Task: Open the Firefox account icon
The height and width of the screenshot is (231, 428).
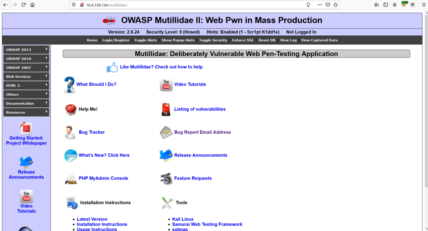Action: (394, 5)
